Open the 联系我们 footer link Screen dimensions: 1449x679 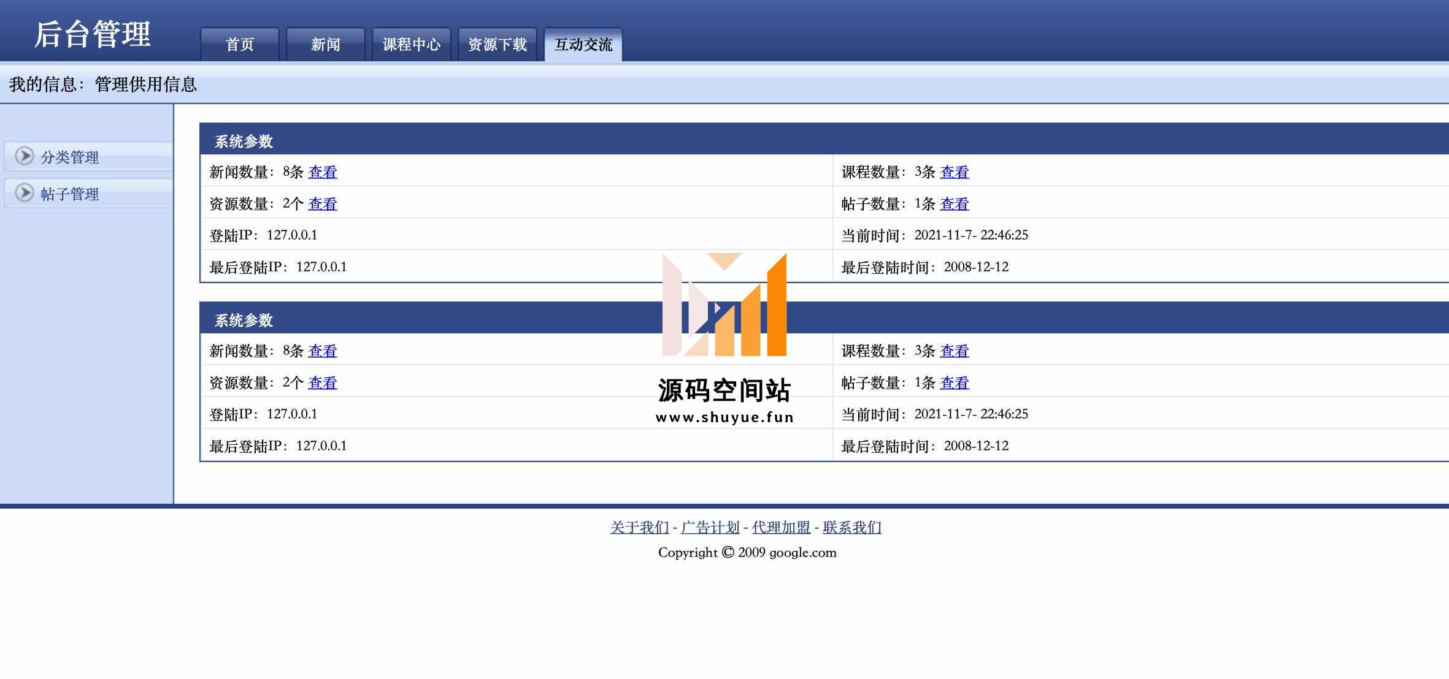click(x=852, y=528)
